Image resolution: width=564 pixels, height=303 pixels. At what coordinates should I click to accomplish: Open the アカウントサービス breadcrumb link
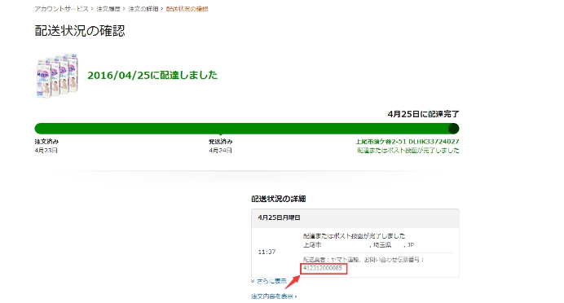tap(61, 9)
